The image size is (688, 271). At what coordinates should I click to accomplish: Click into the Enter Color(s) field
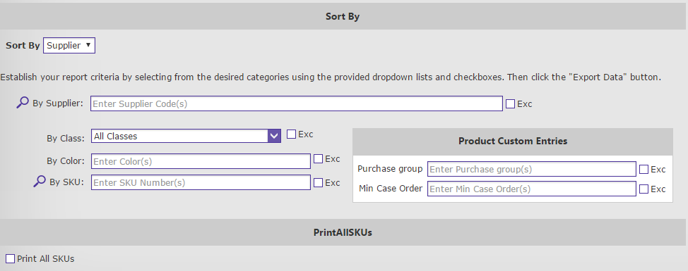201,161
